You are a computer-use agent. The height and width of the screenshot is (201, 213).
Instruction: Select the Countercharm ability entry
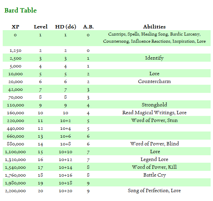[154, 81]
